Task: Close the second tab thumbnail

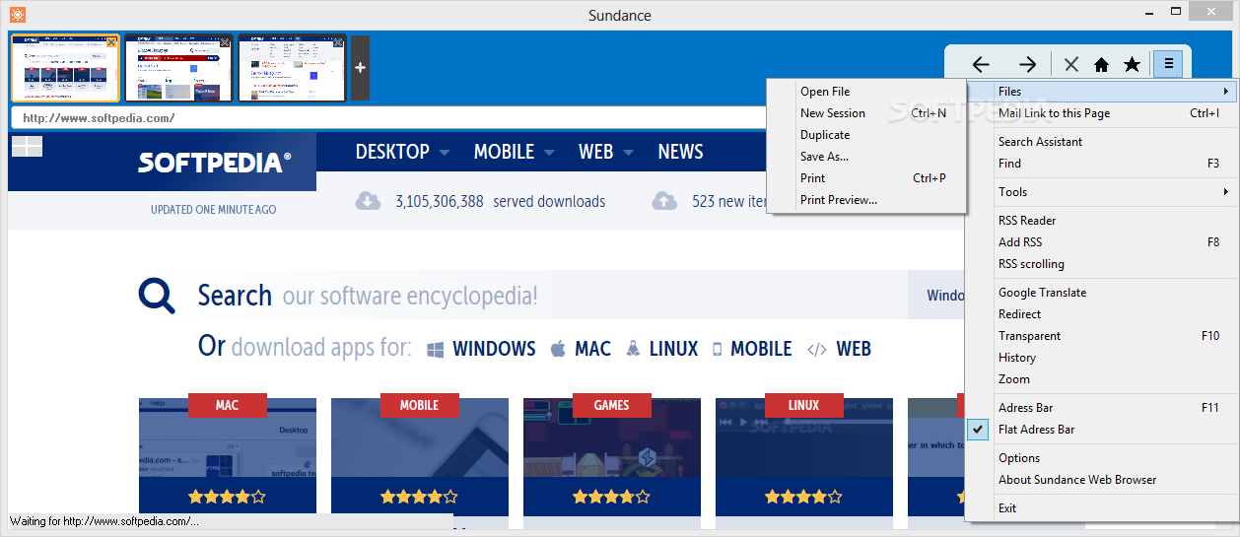Action: click(x=225, y=42)
